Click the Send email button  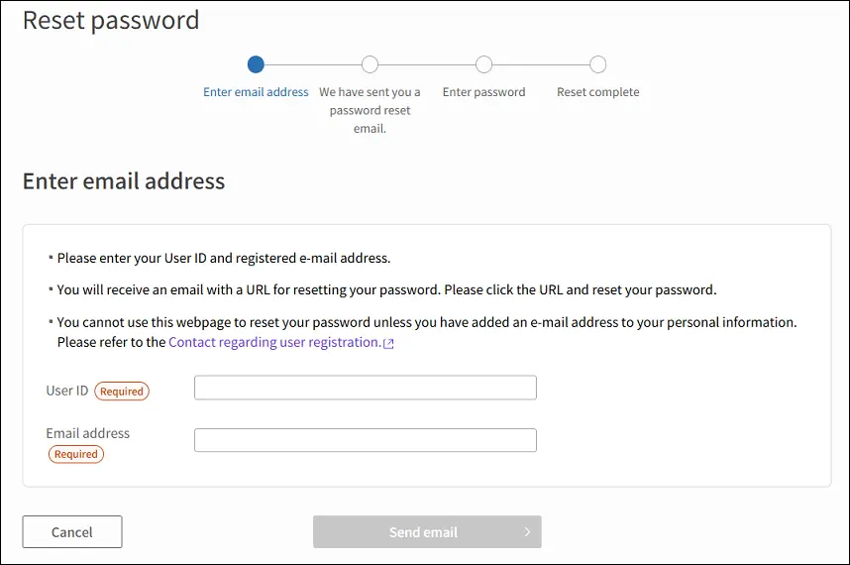[427, 532]
